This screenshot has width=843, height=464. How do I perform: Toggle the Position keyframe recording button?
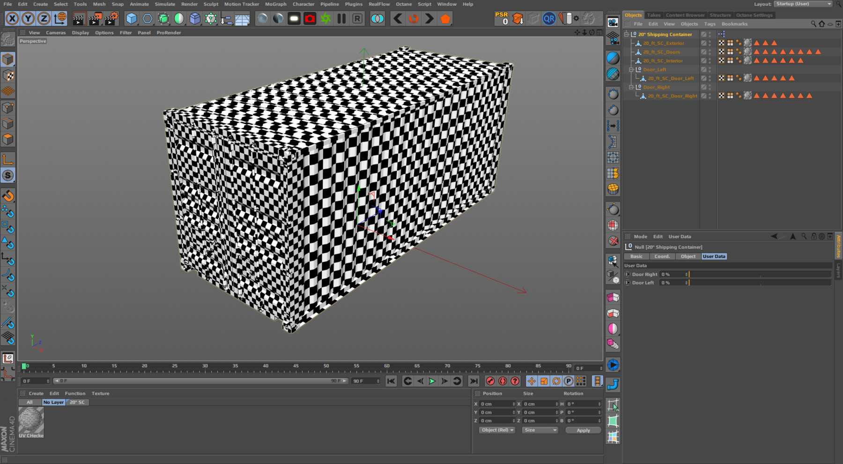tap(532, 381)
